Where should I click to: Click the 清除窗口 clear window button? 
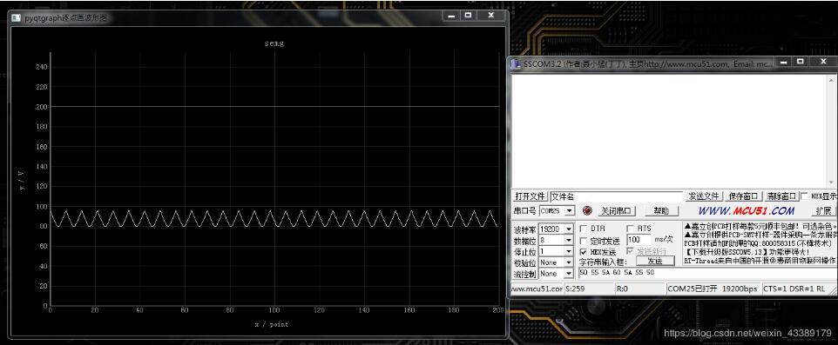[781, 196]
